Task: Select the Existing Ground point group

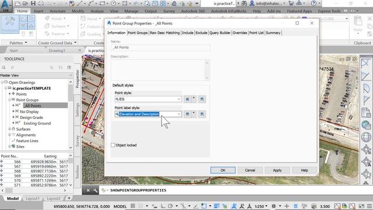Action: pyautogui.click(x=37, y=123)
